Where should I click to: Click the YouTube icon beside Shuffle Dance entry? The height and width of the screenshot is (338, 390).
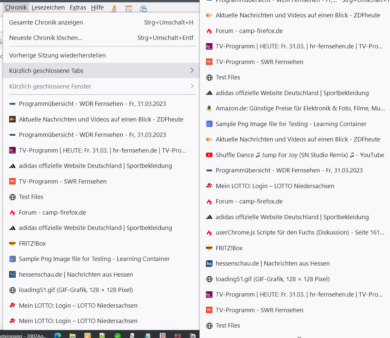click(209, 155)
